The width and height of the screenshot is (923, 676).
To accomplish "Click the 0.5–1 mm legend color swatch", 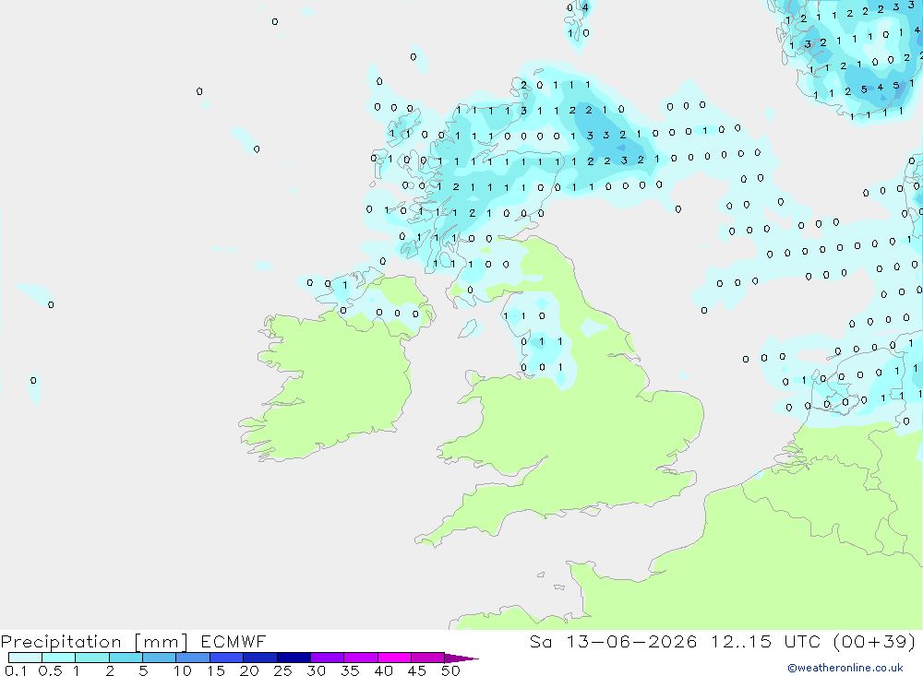I will pyautogui.click(x=58, y=658).
